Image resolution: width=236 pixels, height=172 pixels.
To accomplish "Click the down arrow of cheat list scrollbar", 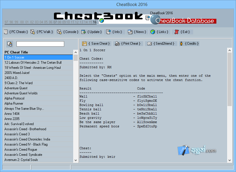I will point(76,160).
